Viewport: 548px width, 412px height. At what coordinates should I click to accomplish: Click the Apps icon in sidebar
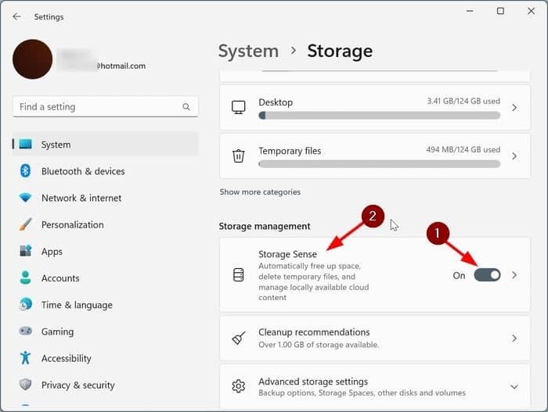25,251
